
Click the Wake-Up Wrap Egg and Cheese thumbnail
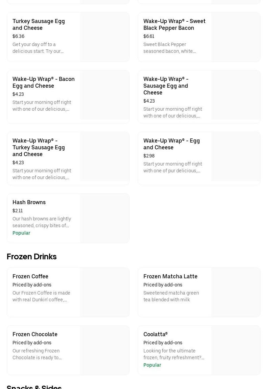point(235,156)
